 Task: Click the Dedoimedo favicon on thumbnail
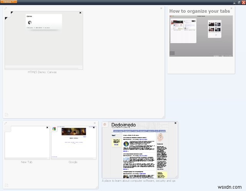(x=105, y=124)
